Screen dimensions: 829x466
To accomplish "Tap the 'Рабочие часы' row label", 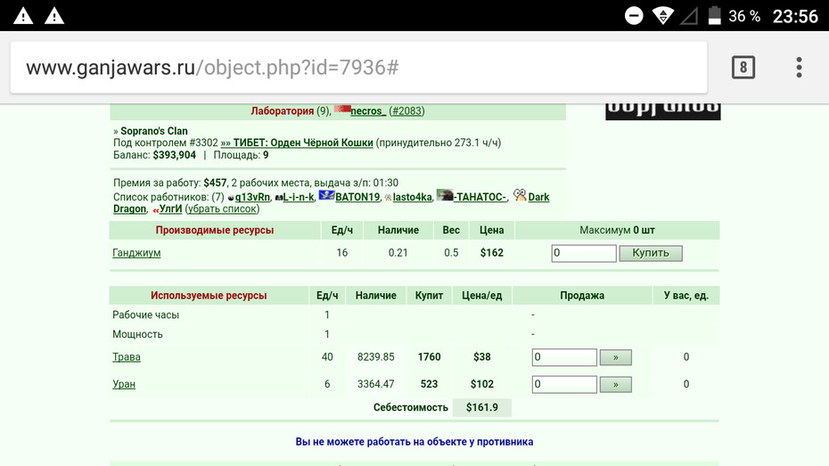I will (145, 315).
